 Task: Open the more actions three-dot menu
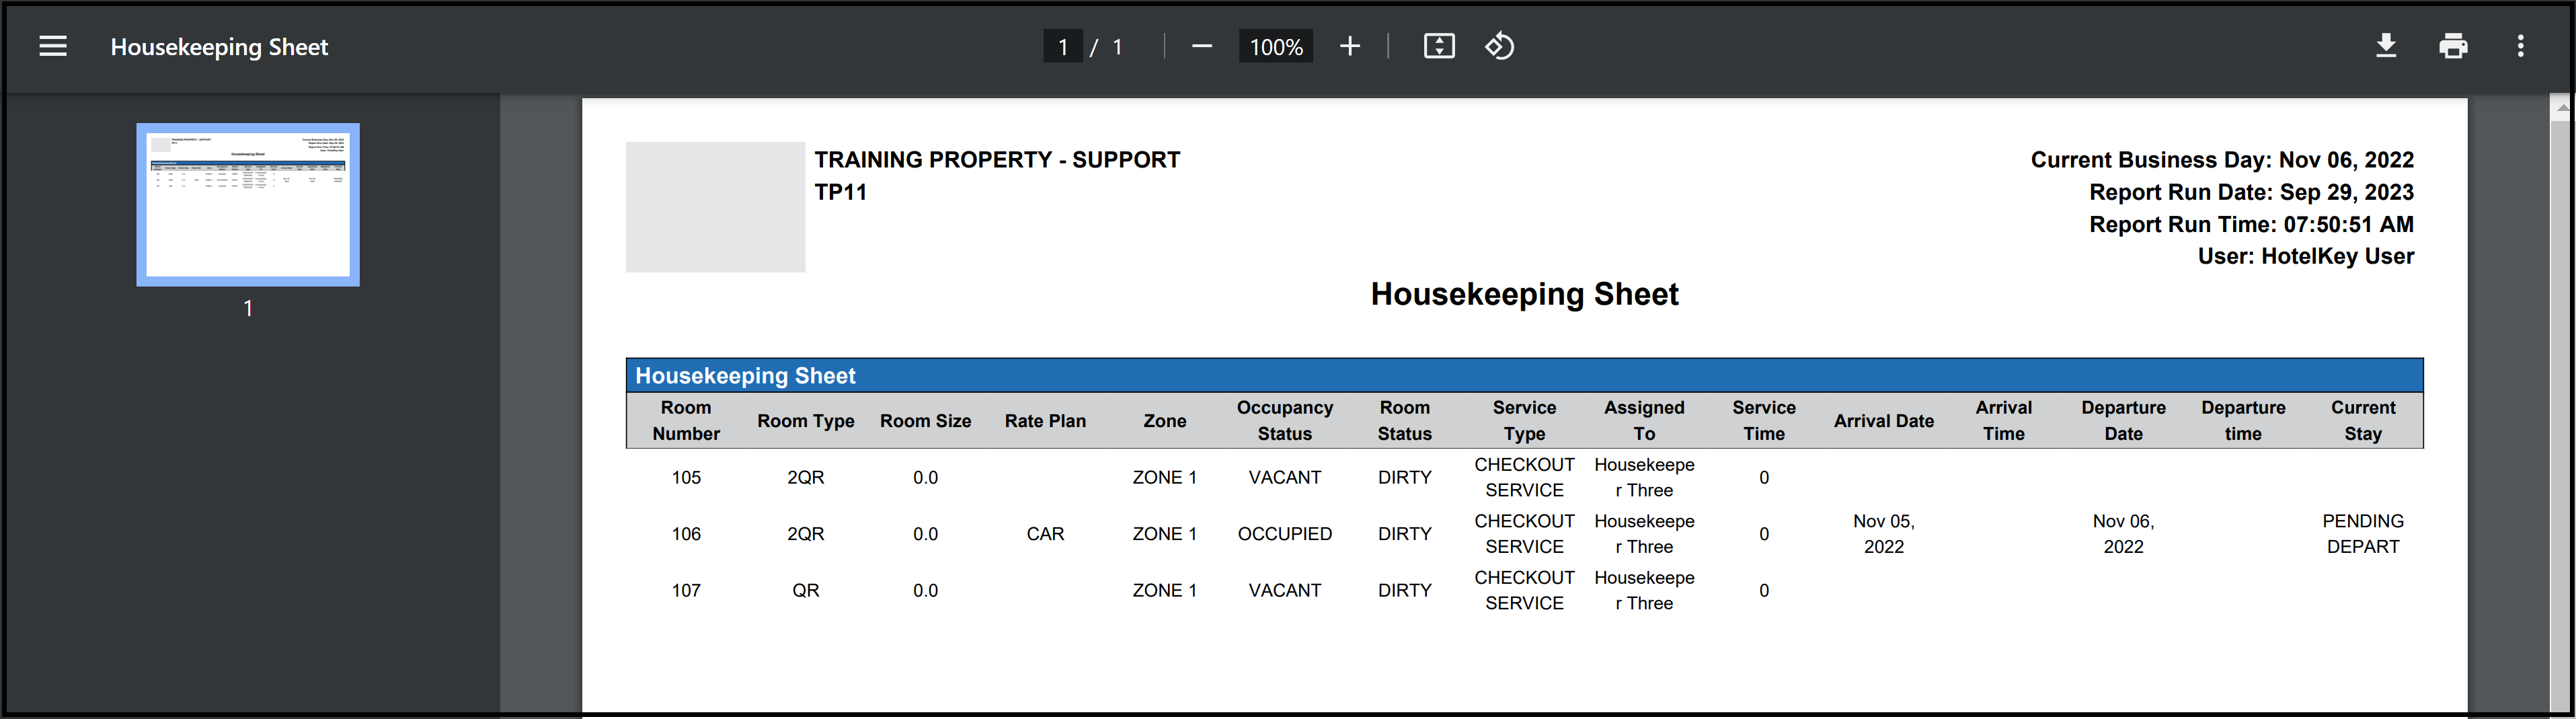point(2520,46)
